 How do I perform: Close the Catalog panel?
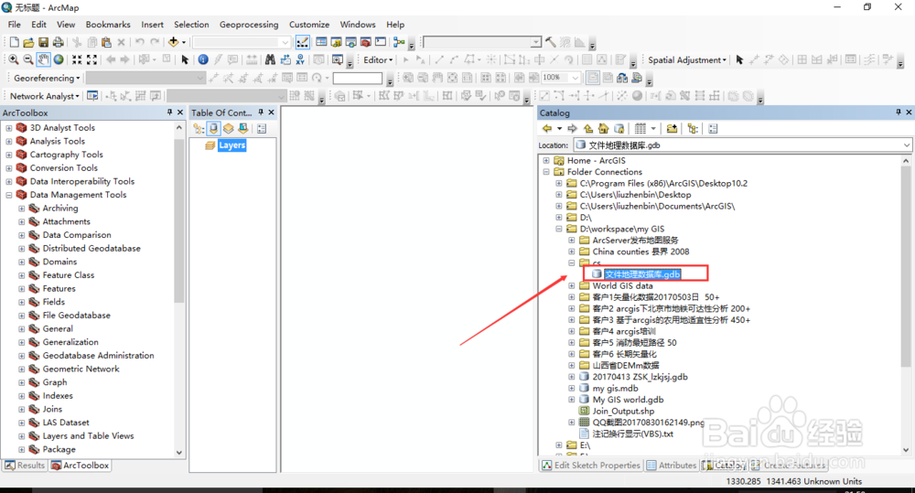[x=909, y=112]
